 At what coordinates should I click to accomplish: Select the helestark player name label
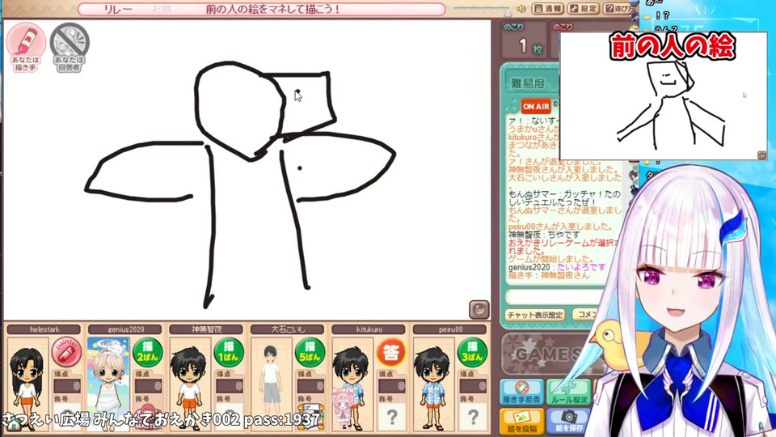click(44, 329)
